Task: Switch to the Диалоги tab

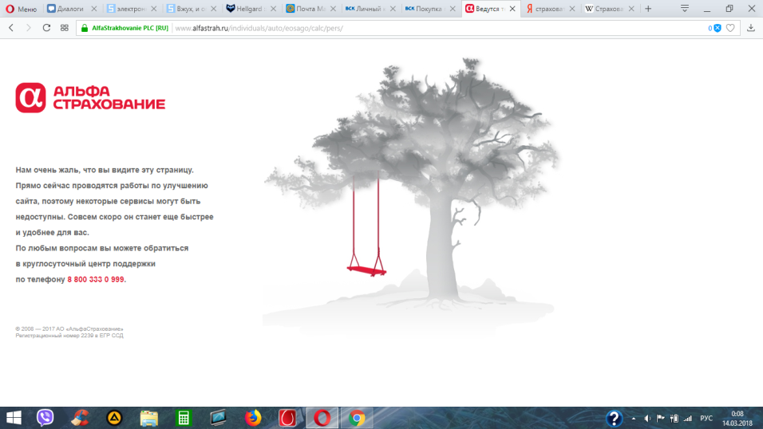Action: (x=70, y=9)
